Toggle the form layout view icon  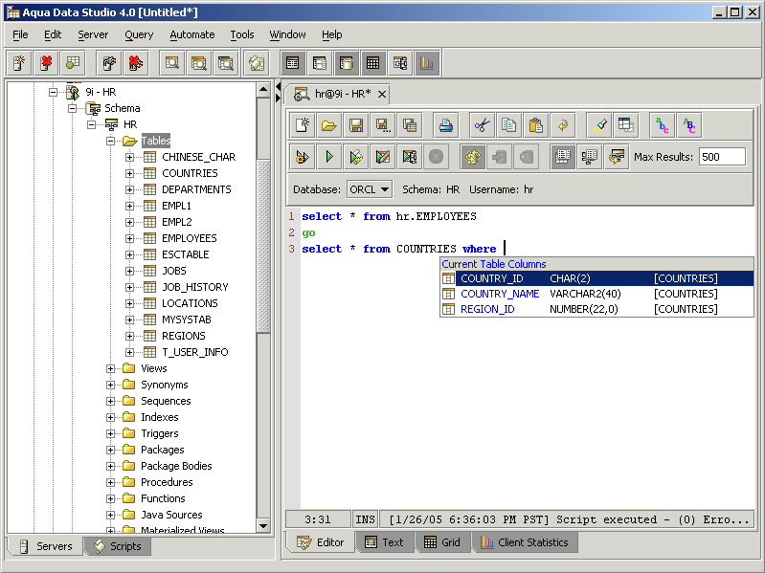pyautogui.click(x=320, y=63)
